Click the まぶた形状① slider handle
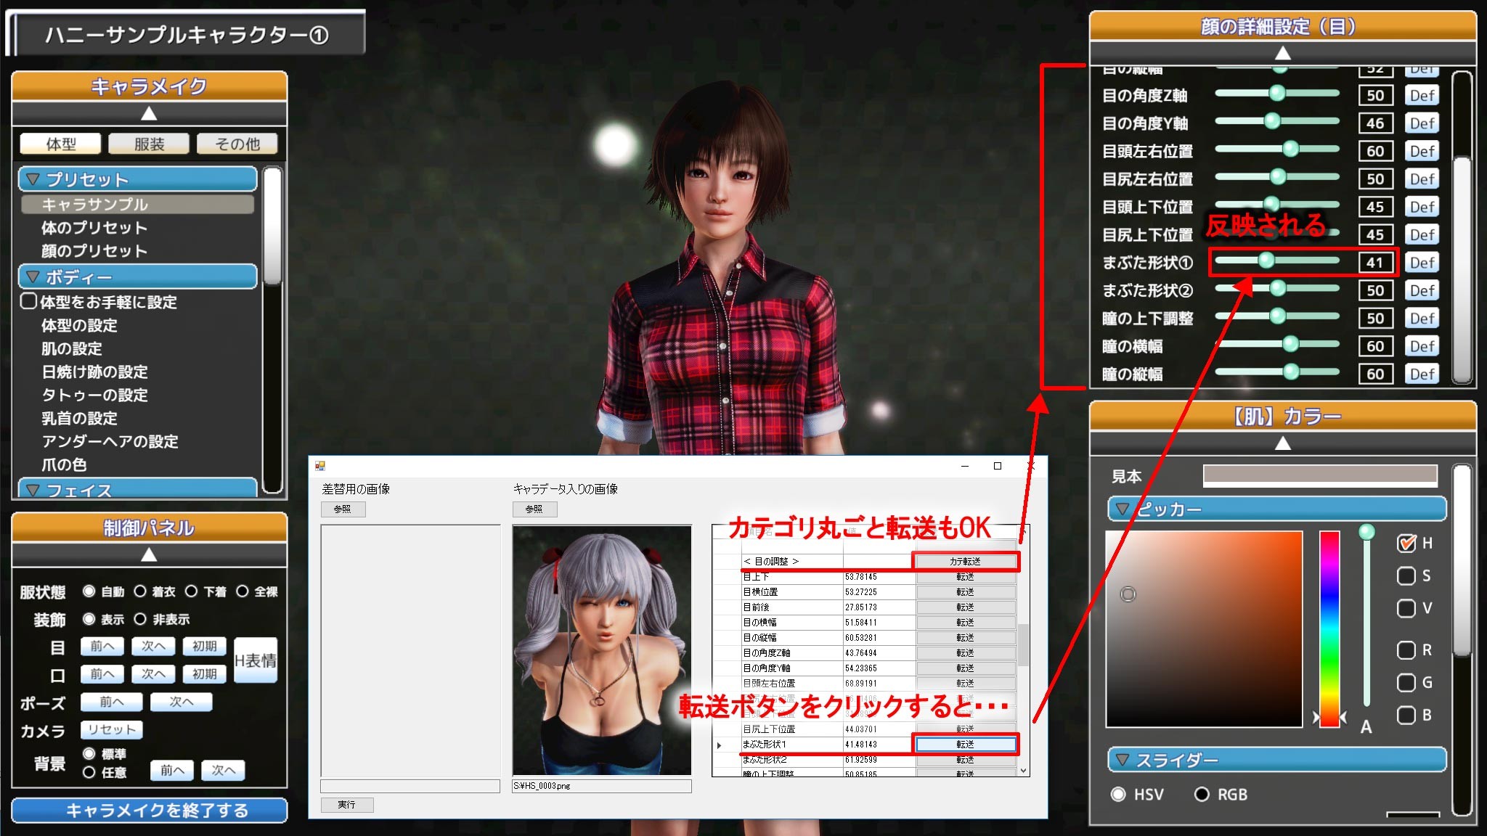Screen dimensions: 1487x836 coord(1266,260)
